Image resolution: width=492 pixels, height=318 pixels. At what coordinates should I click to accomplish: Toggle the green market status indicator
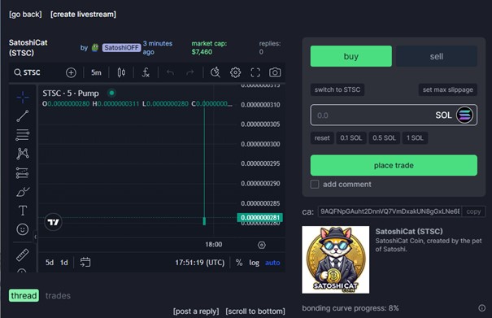click(111, 93)
